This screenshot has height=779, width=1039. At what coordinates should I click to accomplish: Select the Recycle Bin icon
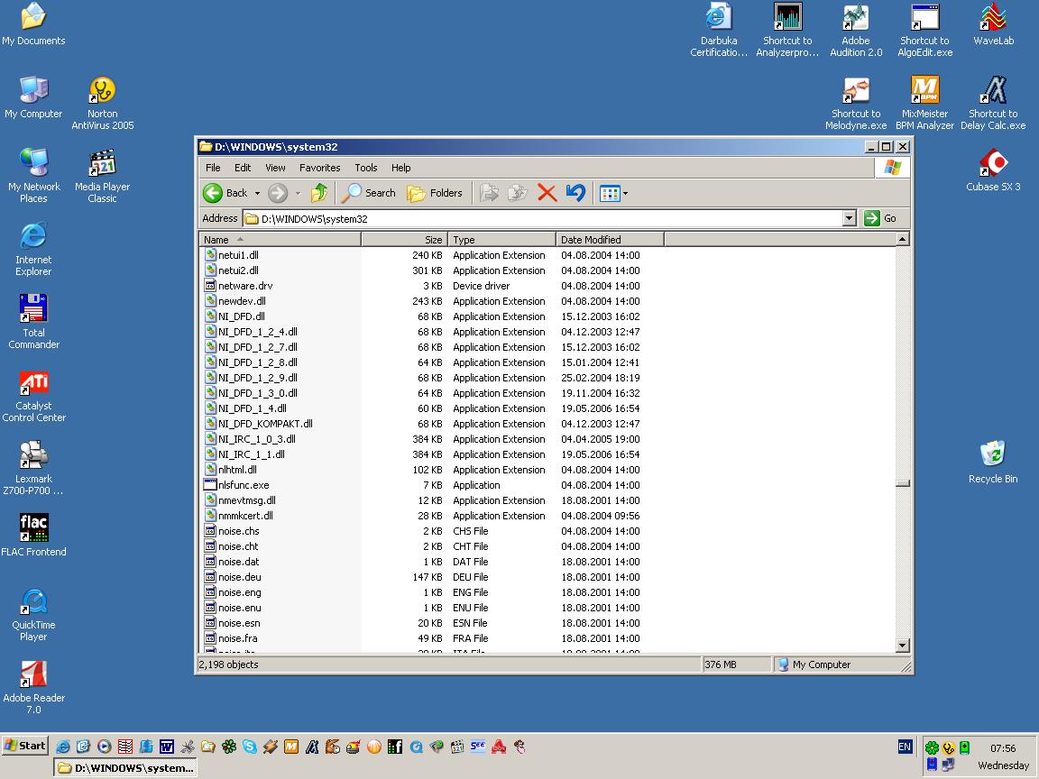pos(992,454)
